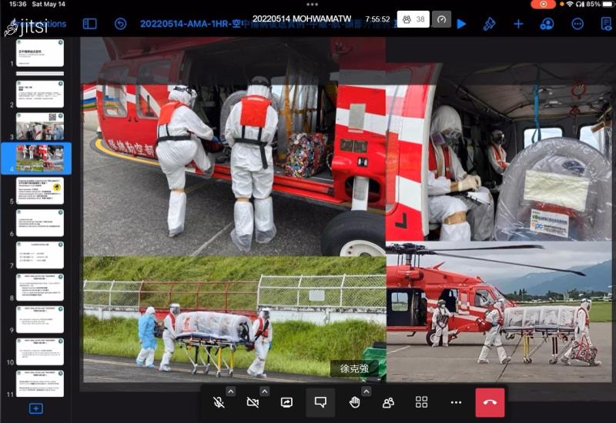
Task: Open connection performance speedometer icon
Action: (x=441, y=19)
